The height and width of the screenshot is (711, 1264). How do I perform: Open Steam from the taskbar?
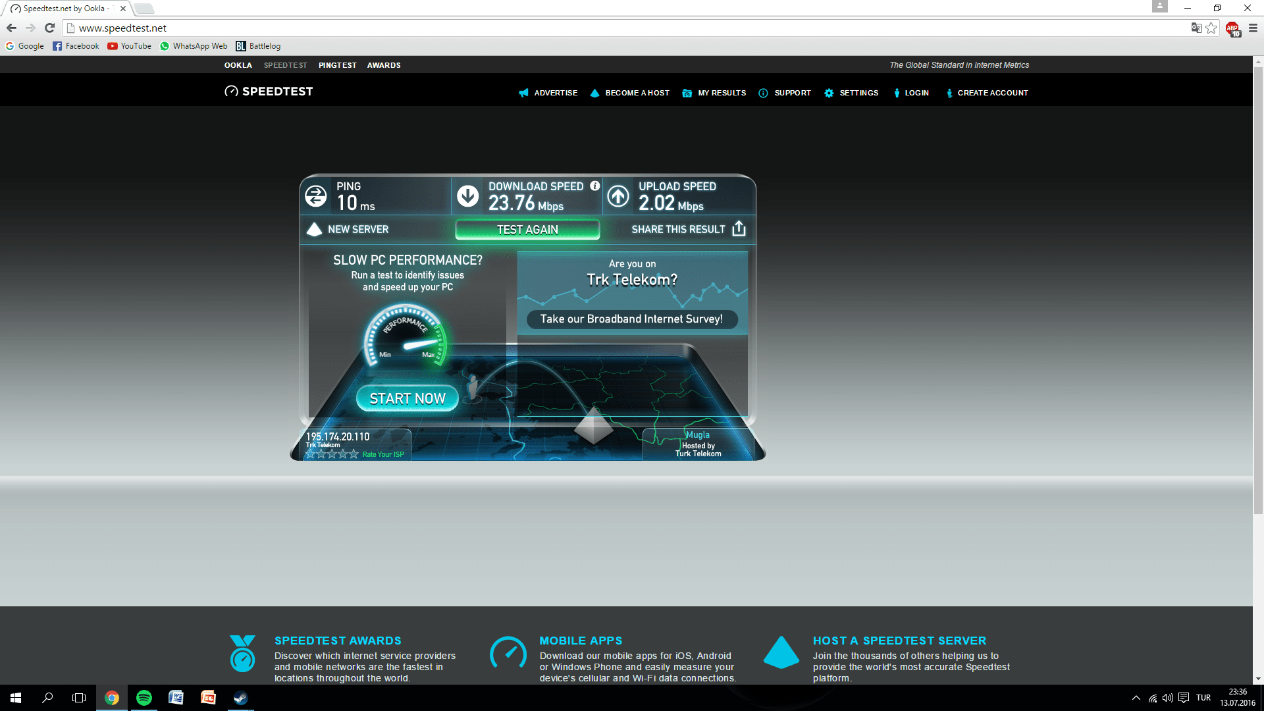click(240, 698)
